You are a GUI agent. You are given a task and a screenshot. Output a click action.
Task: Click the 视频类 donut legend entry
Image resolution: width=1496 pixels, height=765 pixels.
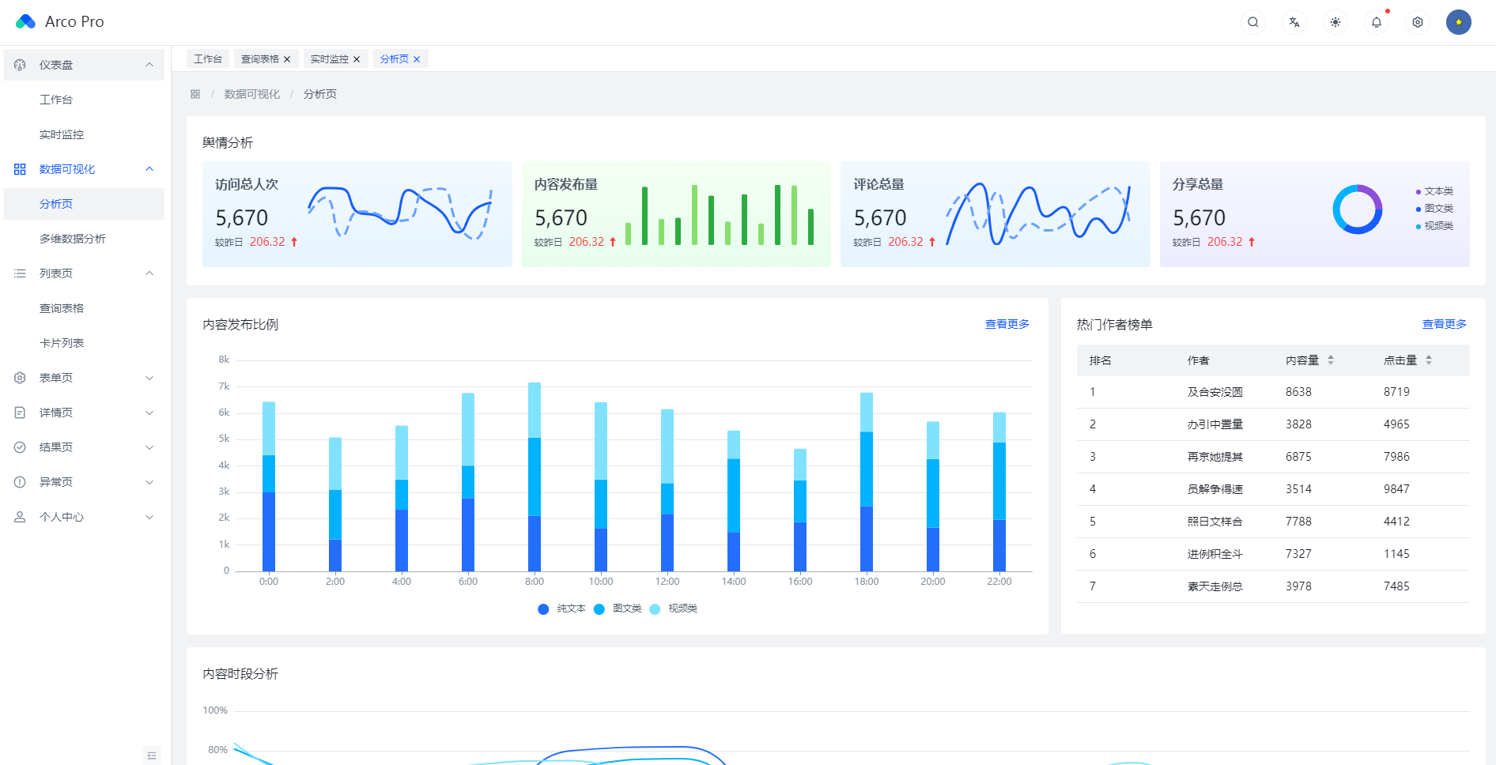(x=1434, y=226)
